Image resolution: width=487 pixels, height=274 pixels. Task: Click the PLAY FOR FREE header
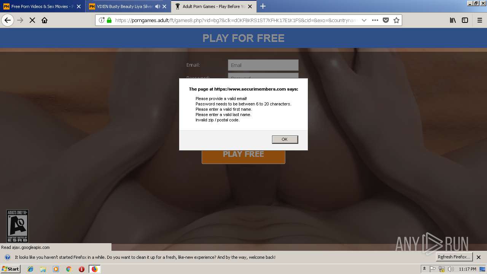pyautogui.click(x=243, y=38)
